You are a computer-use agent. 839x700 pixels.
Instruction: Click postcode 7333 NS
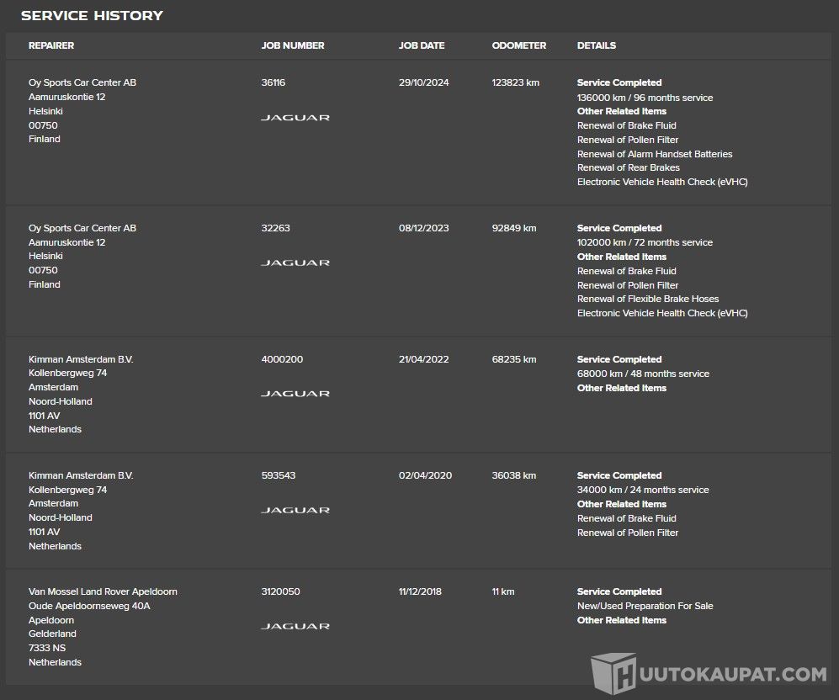pyautogui.click(x=47, y=648)
